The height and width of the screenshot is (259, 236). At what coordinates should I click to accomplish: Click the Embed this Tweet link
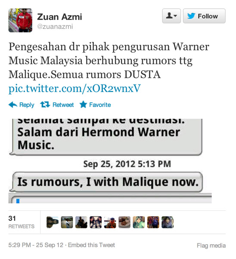(x=91, y=245)
